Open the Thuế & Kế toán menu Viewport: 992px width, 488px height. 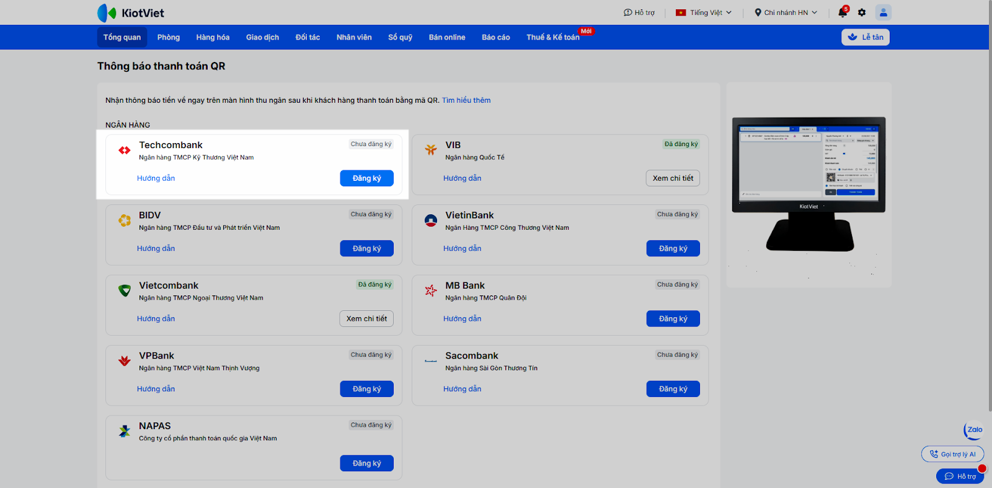553,37
